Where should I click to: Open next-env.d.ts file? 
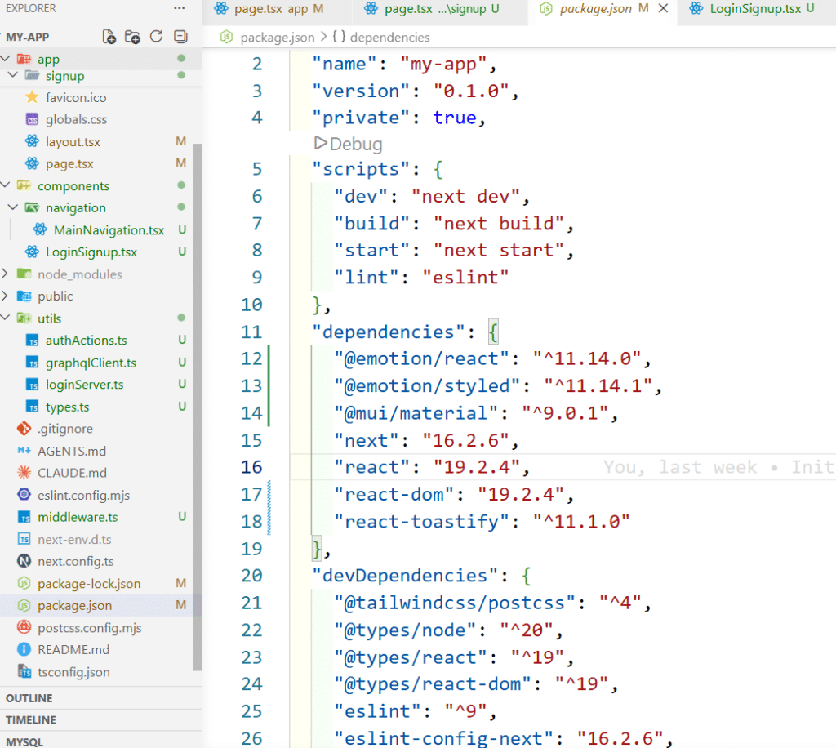tap(74, 540)
